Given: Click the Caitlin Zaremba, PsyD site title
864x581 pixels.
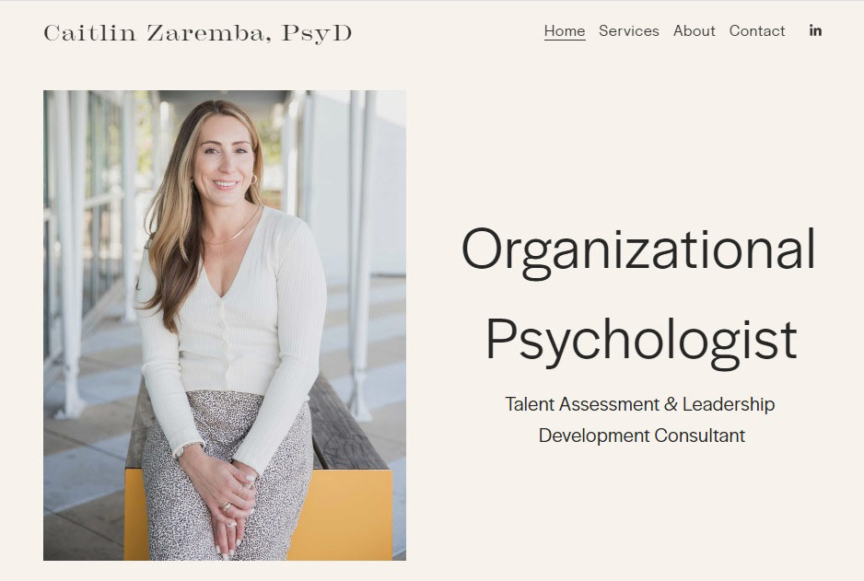Looking at the screenshot, I should [x=197, y=33].
